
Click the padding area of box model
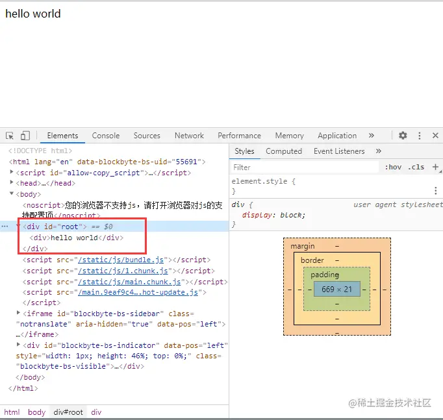[x=325, y=275]
